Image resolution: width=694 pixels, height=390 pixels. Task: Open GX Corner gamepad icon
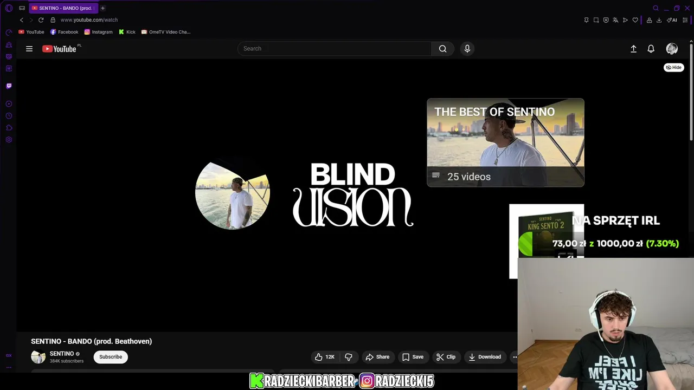point(22,8)
